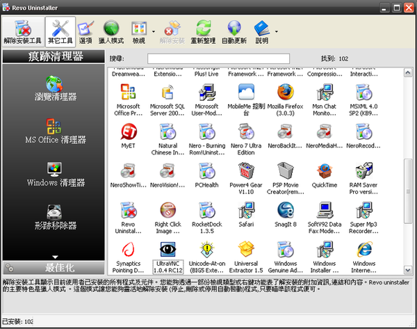The height and width of the screenshot is (329, 417).
Task: Select NeroShowTi... program
Action: pyautogui.click(x=128, y=175)
